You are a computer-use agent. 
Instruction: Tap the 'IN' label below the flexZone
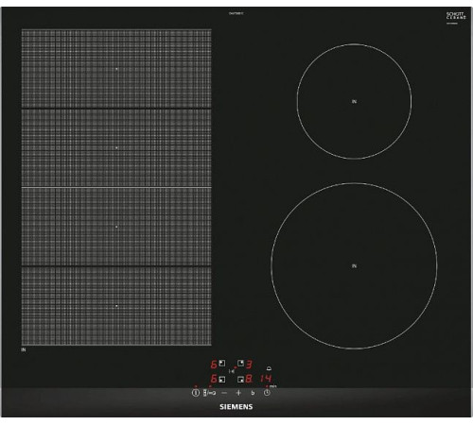(24, 349)
